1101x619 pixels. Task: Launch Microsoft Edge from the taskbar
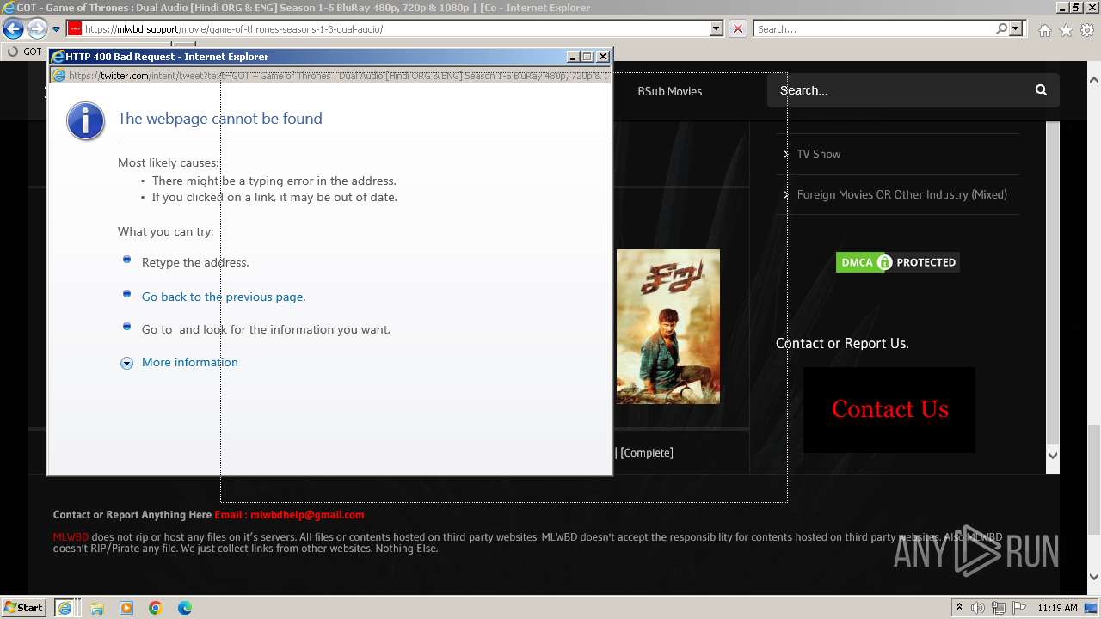click(185, 608)
